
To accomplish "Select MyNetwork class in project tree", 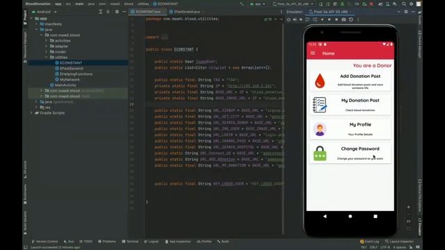I will 70,80.
